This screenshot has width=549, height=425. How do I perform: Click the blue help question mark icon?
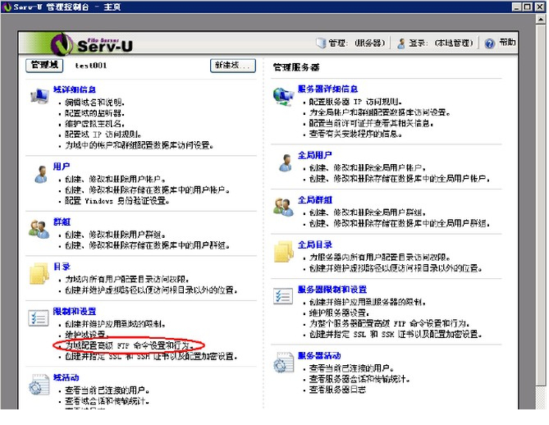(489, 43)
